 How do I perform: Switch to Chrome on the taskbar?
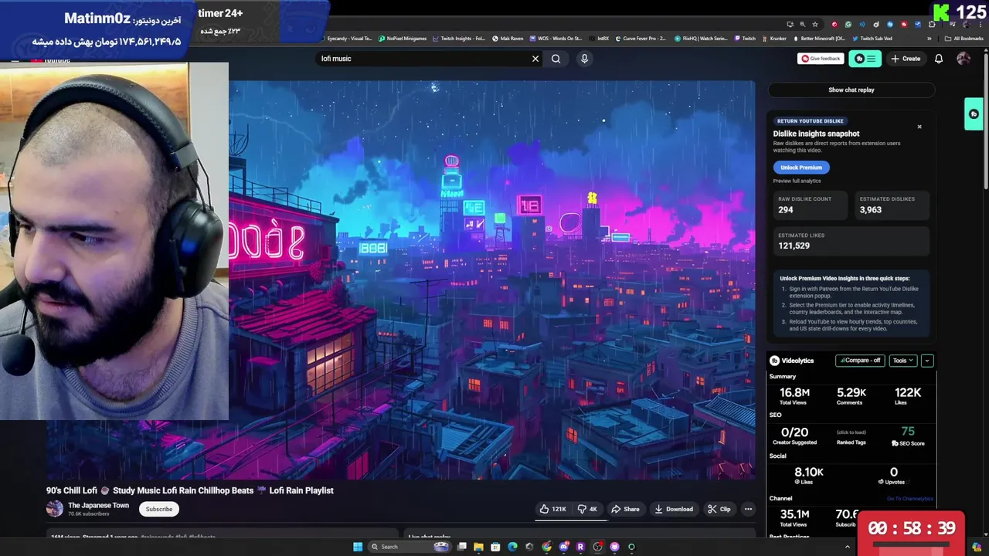click(546, 547)
